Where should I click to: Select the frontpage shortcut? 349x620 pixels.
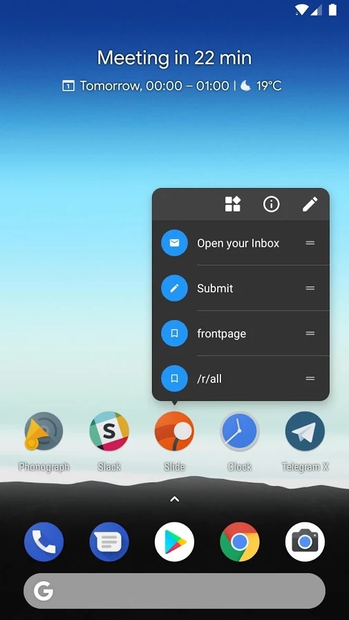[x=240, y=333]
